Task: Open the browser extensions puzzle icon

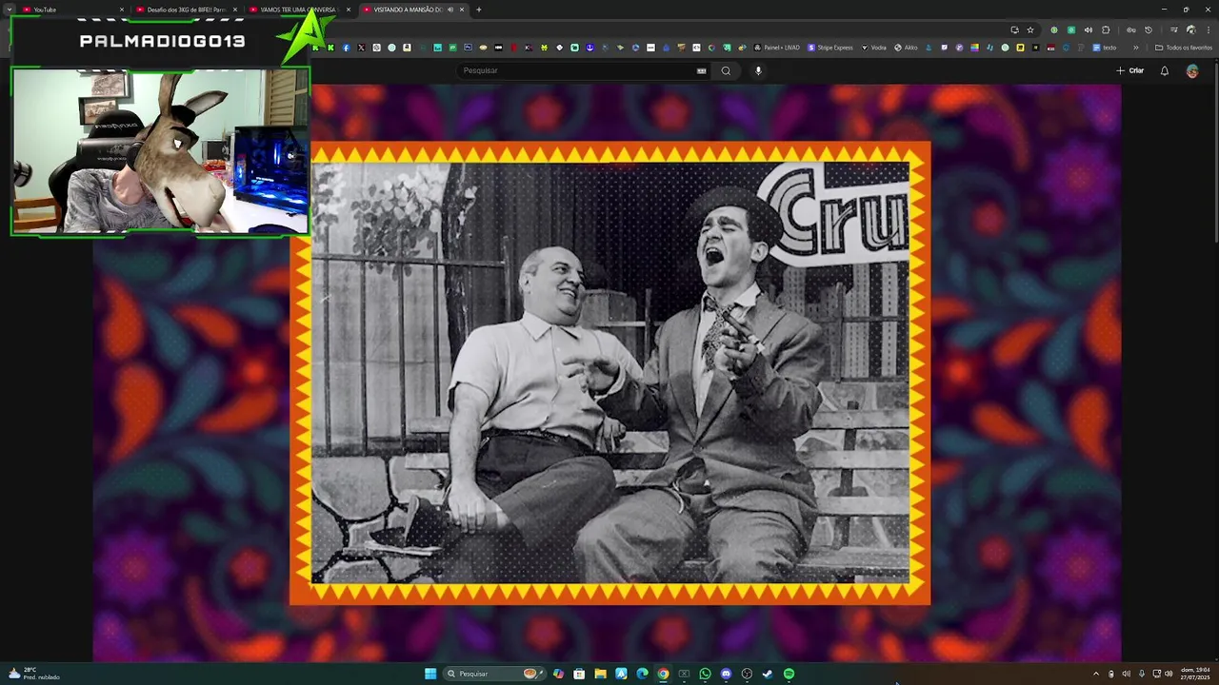Action: [1106, 29]
